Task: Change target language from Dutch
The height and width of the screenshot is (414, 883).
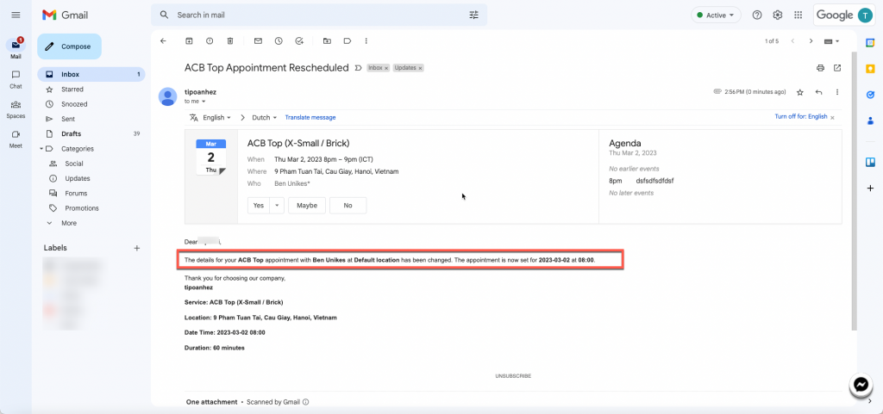Action: tap(264, 117)
